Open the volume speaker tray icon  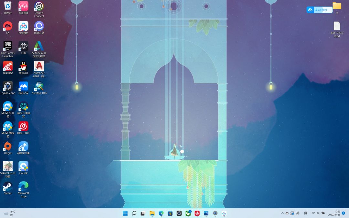(318, 213)
